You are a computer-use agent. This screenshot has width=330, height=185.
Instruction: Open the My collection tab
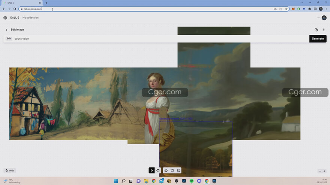coord(30,18)
